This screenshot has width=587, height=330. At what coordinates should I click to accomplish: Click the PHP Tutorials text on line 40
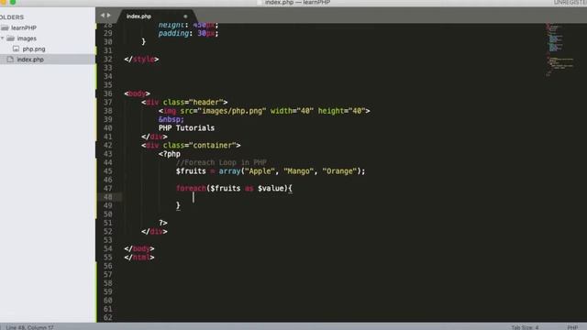click(186, 128)
